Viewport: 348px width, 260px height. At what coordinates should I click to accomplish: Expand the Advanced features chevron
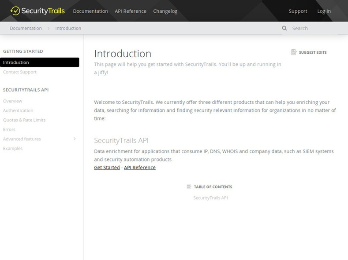pos(75,139)
